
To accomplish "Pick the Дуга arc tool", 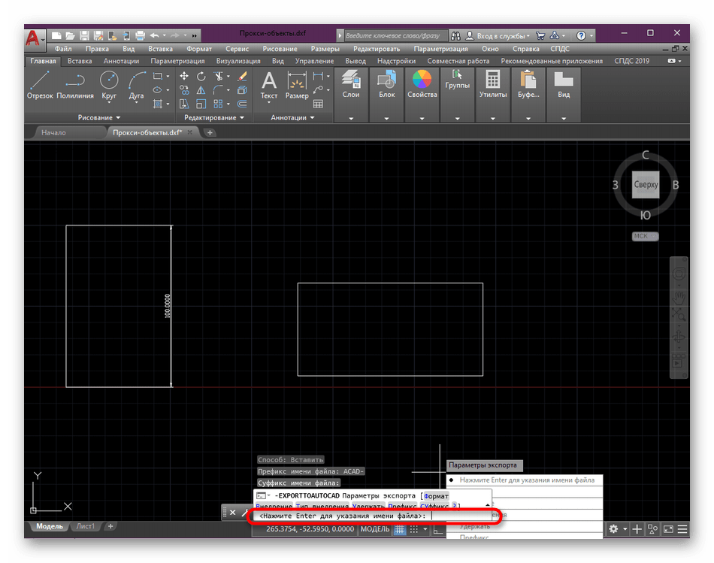I will pyautogui.click(x=136, y=84).
